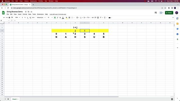180x101 pixels.
Task: Open the more number formats dropdown
Action: coord(33,18)
